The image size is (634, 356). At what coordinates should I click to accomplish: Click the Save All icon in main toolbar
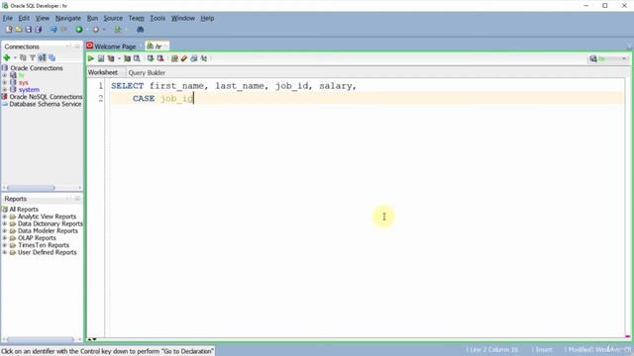coord(39,30)
